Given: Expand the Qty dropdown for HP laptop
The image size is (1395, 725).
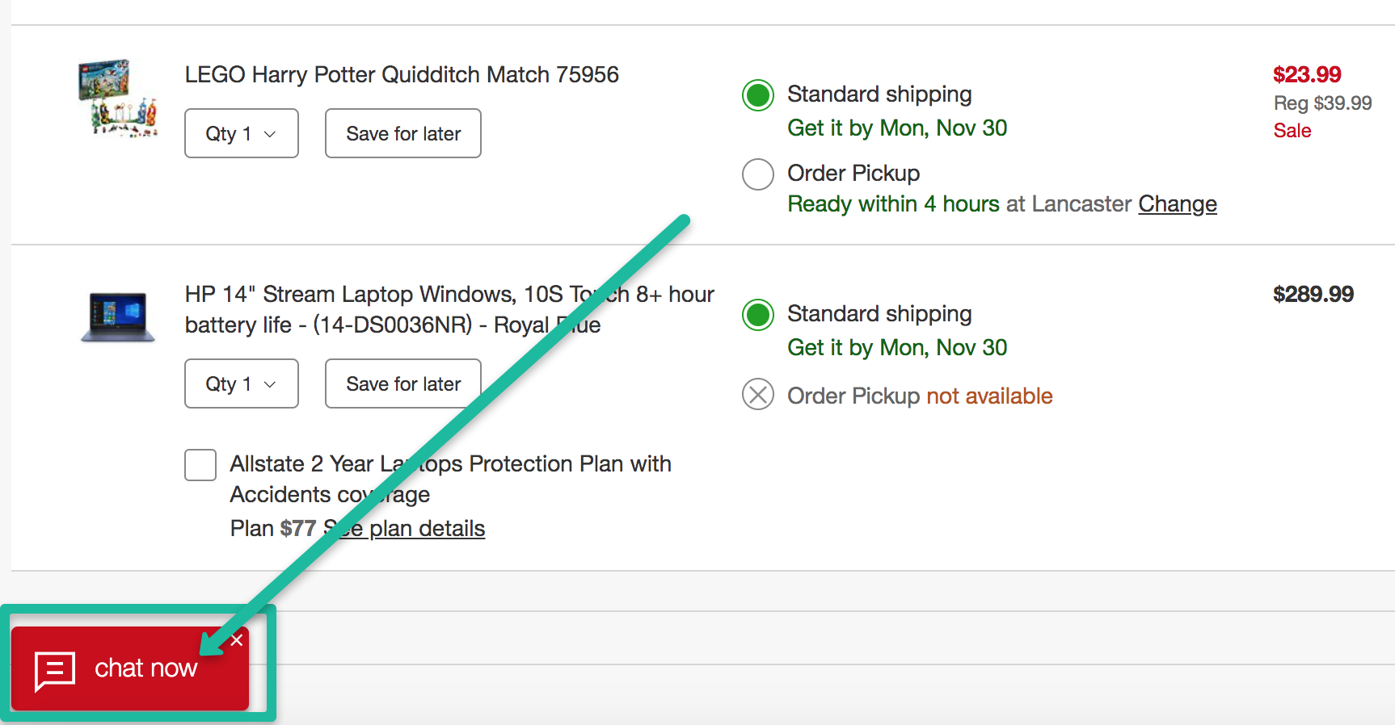Looking at the screenshot, I should (241, 383).
